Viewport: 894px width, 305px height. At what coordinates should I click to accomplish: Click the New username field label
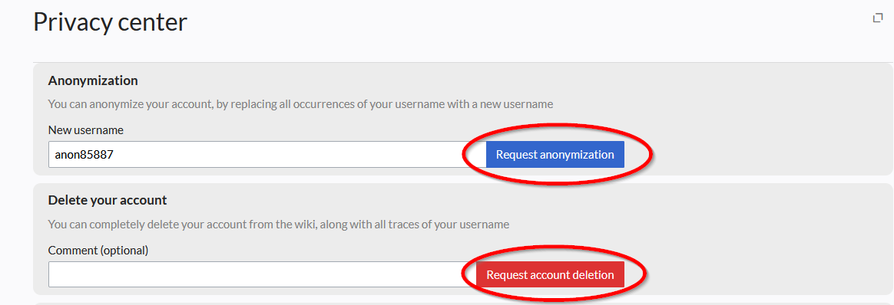[x=86, y=130]
